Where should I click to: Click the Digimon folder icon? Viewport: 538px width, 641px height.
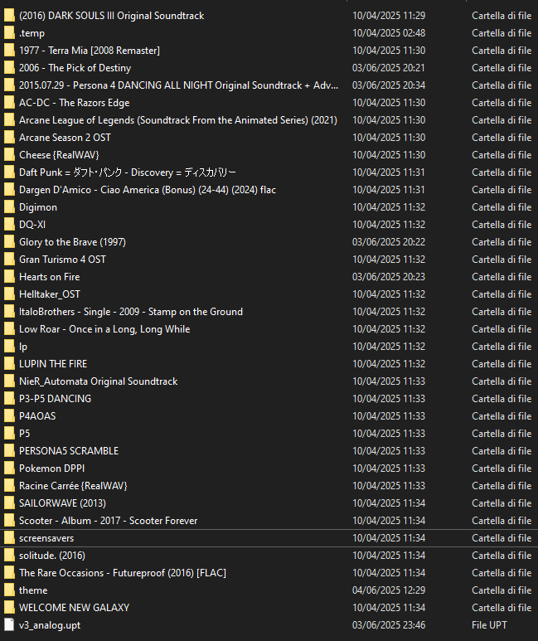[x=9, y=207]
